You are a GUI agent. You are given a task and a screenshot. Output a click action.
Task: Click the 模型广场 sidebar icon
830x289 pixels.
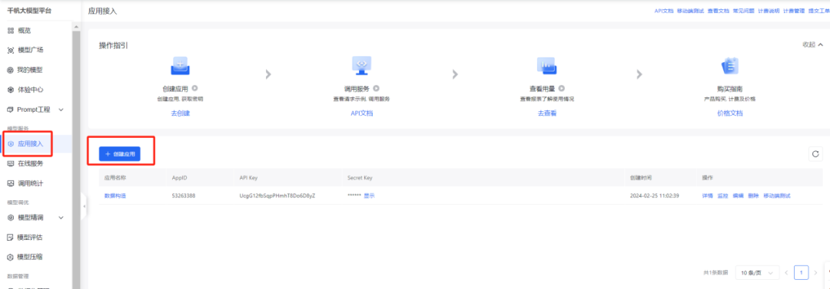[x=11, y=50]
